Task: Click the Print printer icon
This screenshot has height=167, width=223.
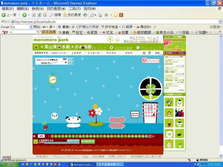Action: (100, 15)
